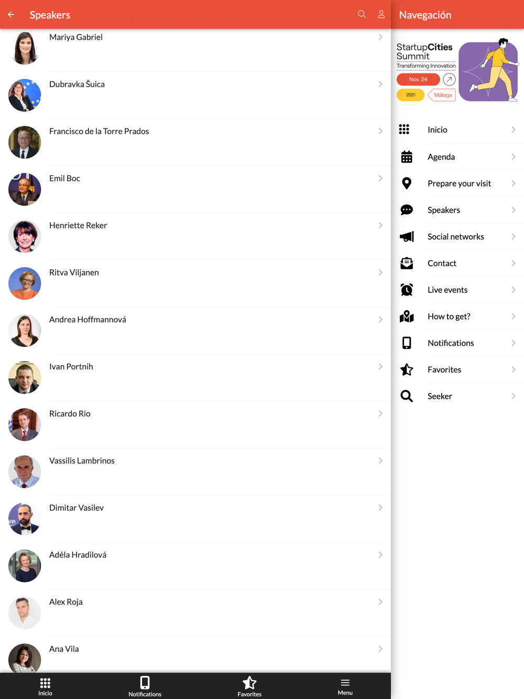Open the Favorites tab in bottom bar

[249, 686]
